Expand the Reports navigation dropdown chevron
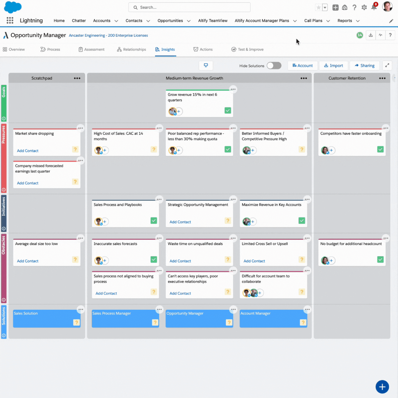The height and width of the screenshot is (398, 398). [x=358, y=21]
